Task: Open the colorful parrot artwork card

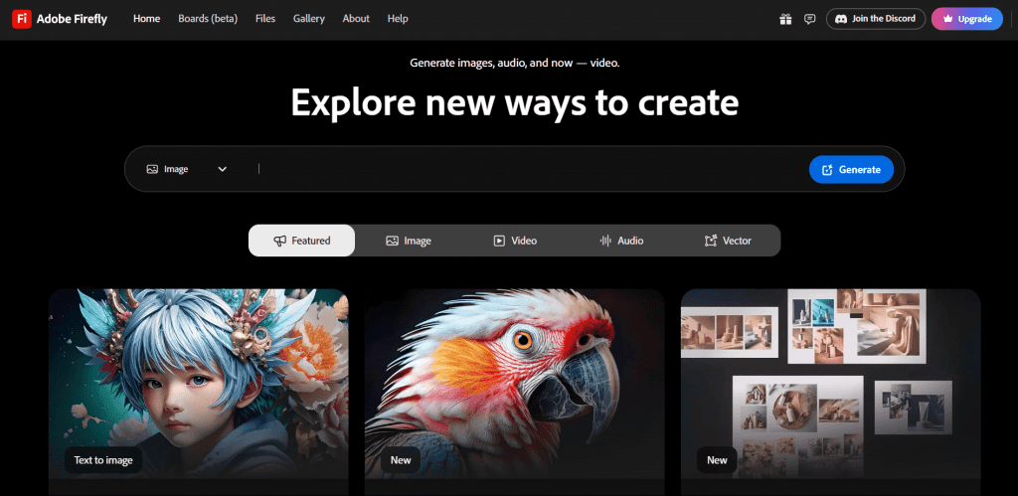Action: (x=514, y=392)
